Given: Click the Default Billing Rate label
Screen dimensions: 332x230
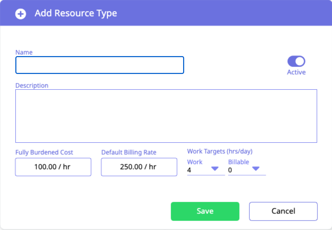Looking at the screenshot, I should coord(129,152).
